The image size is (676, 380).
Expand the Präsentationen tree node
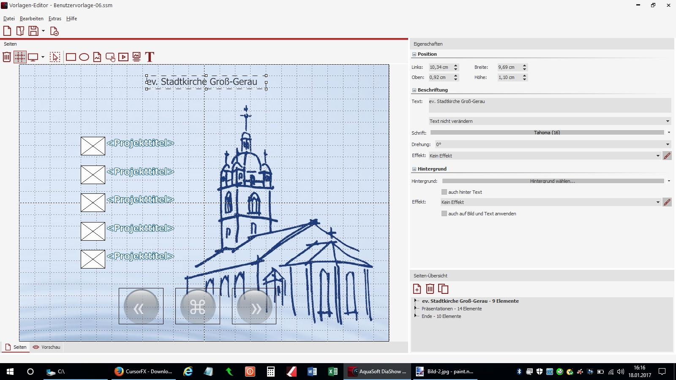(x=416, y=309)
